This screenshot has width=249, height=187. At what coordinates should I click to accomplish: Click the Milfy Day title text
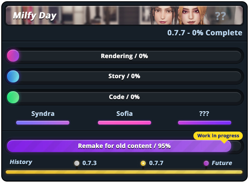pyautogui.click(x=34, y=16)
